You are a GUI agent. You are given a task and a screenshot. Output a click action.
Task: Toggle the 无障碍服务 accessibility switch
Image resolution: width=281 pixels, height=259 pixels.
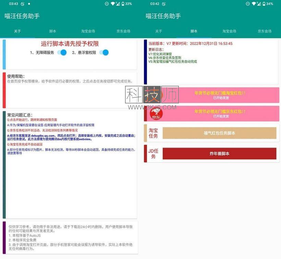click(62, 52)
